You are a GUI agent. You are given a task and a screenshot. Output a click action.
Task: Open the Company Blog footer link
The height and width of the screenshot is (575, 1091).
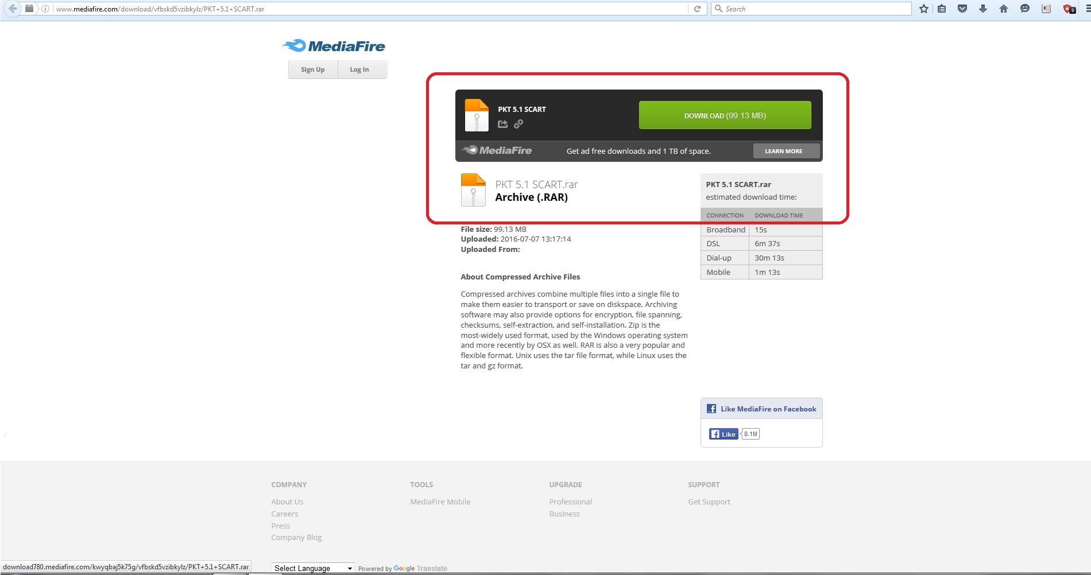(x=296, y=537)
